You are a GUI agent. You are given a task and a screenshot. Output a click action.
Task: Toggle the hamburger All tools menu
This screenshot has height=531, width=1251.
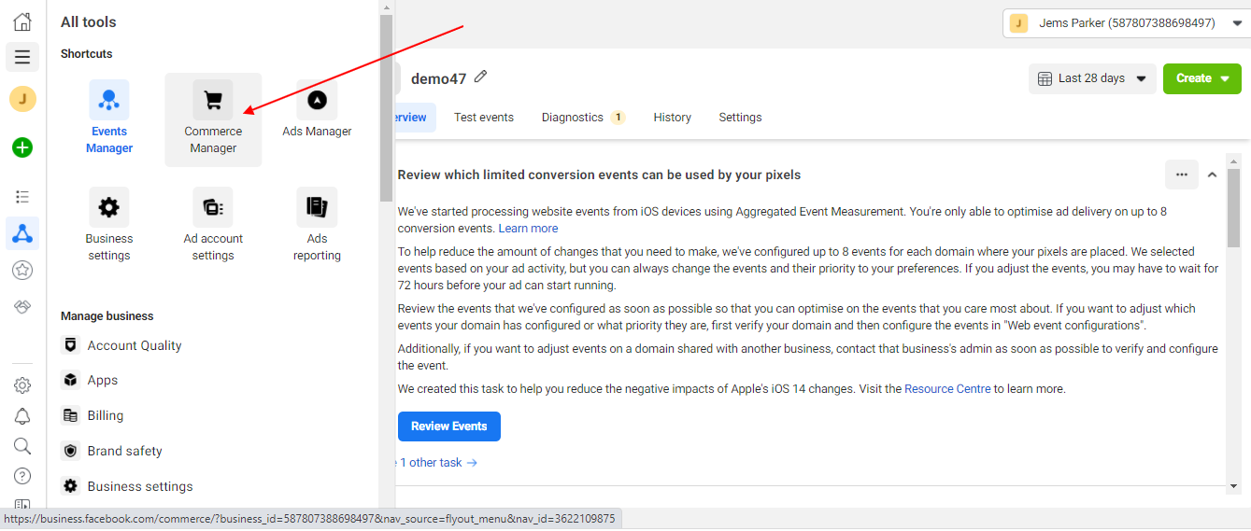(22, 57)
